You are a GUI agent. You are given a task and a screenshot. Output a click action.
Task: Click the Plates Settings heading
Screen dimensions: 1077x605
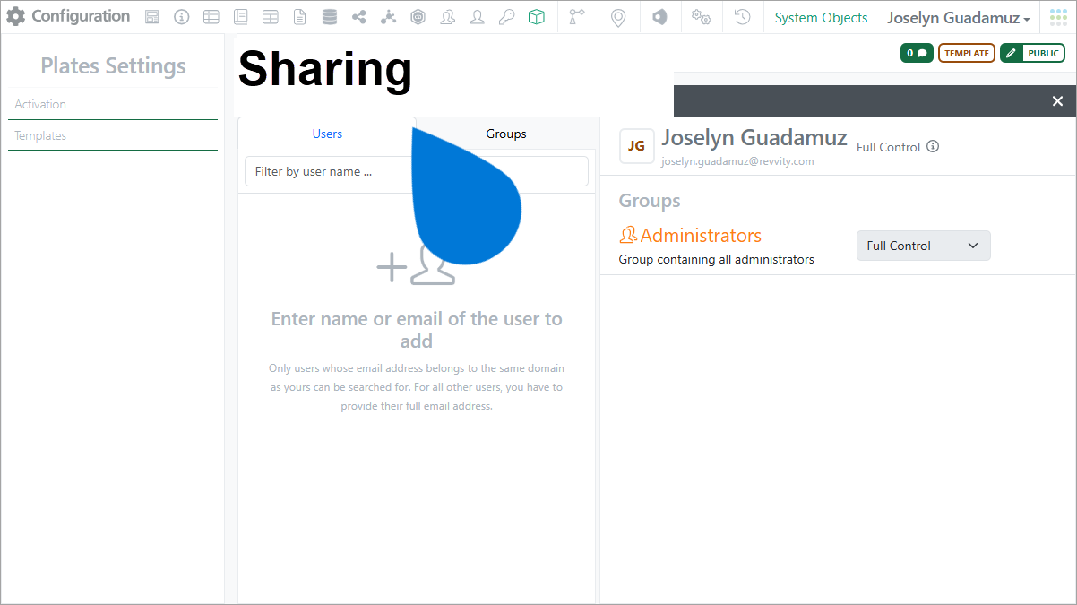click(x=113, y=65)
